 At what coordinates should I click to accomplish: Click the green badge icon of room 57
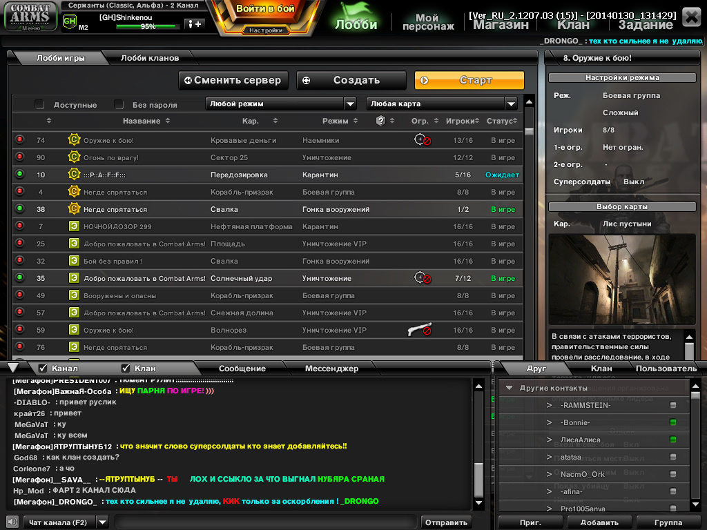click(x=74, y=313)
